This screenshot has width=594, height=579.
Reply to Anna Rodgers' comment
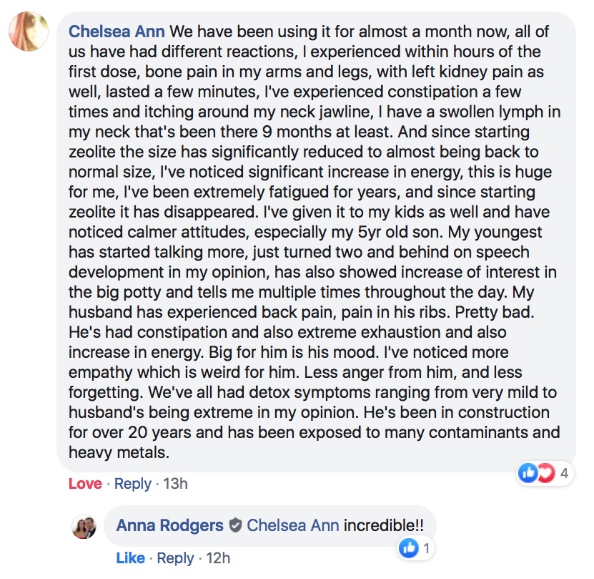pyautogui.click(x=176, y=558)
